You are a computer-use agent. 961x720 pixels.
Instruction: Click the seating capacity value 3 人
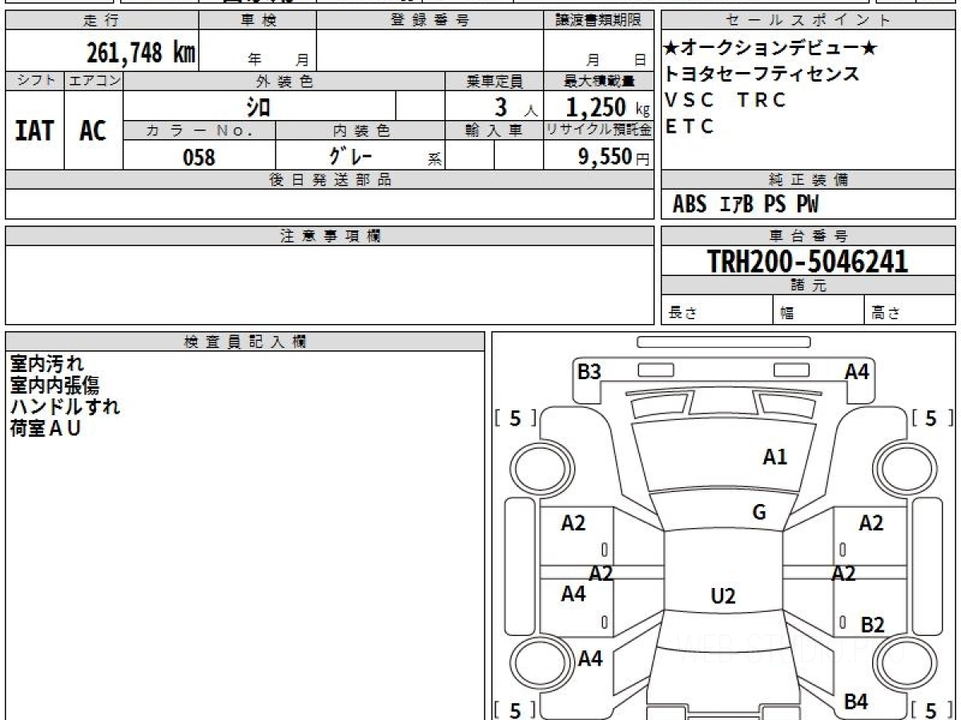pyautogui.click(x=517, y=107)
